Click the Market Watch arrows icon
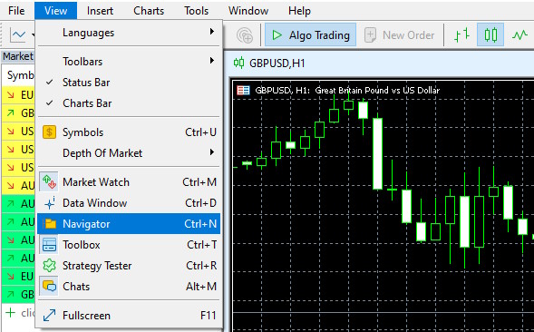The width and height of the screenshot is (534, 332). click(49, 182)
